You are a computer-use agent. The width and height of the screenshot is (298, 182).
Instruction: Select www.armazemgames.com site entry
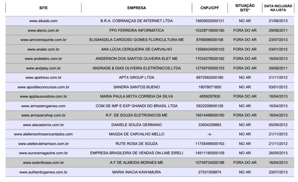(44, 106)
